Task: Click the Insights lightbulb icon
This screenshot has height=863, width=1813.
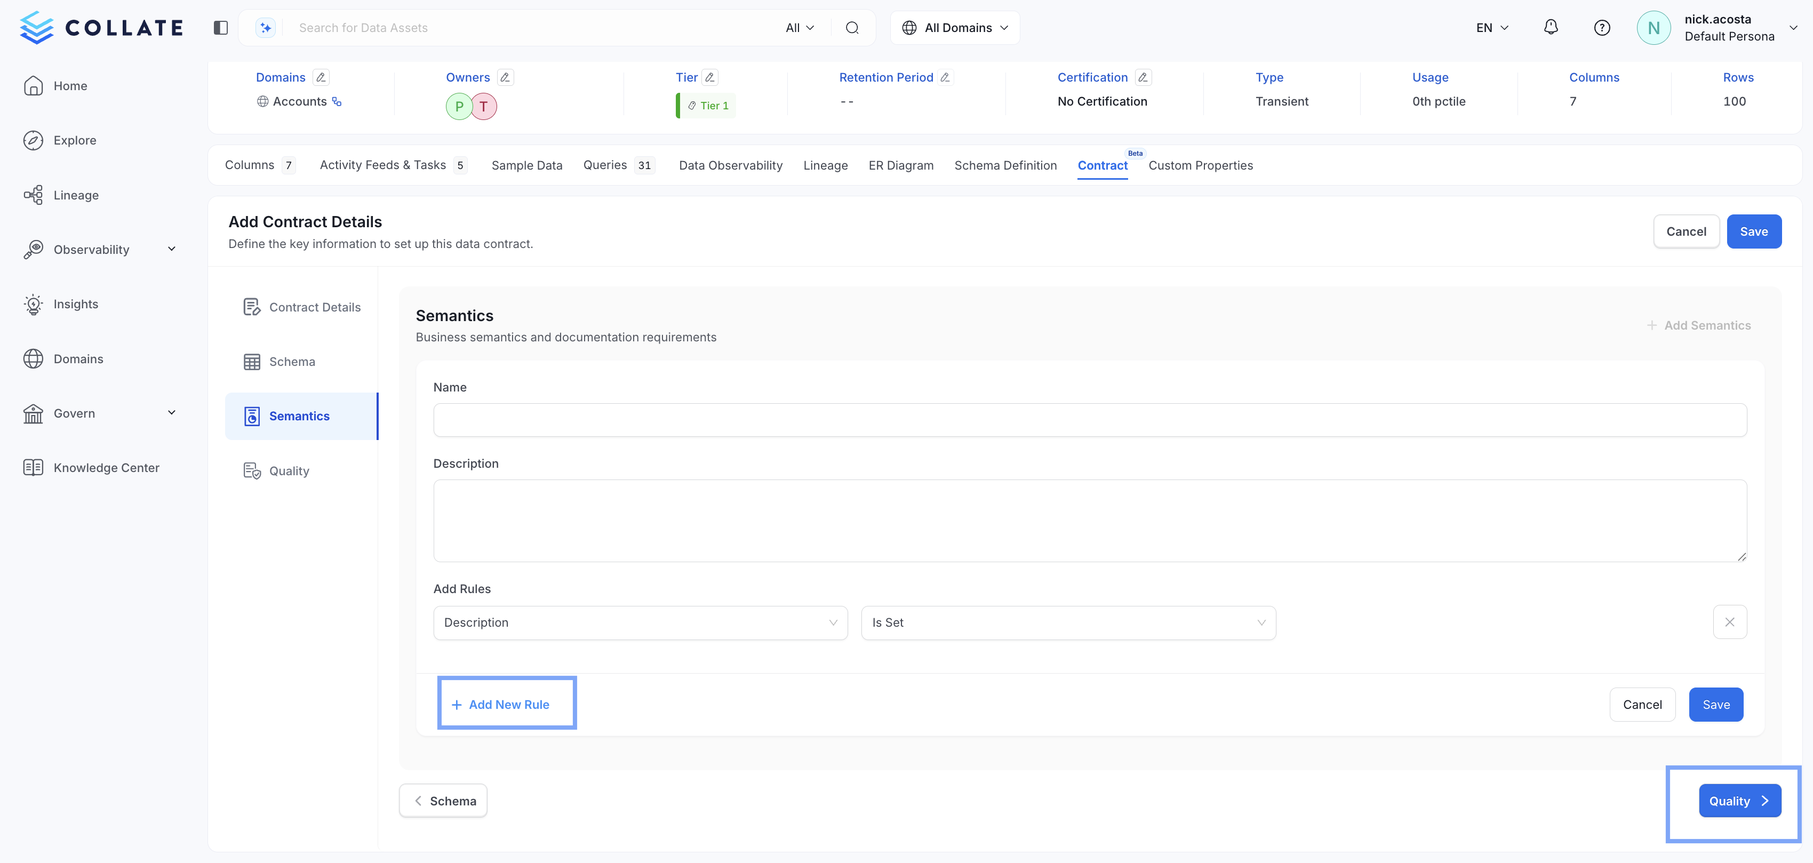Action: 34,304
